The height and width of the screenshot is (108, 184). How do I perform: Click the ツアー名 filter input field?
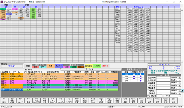pos(163,85)
